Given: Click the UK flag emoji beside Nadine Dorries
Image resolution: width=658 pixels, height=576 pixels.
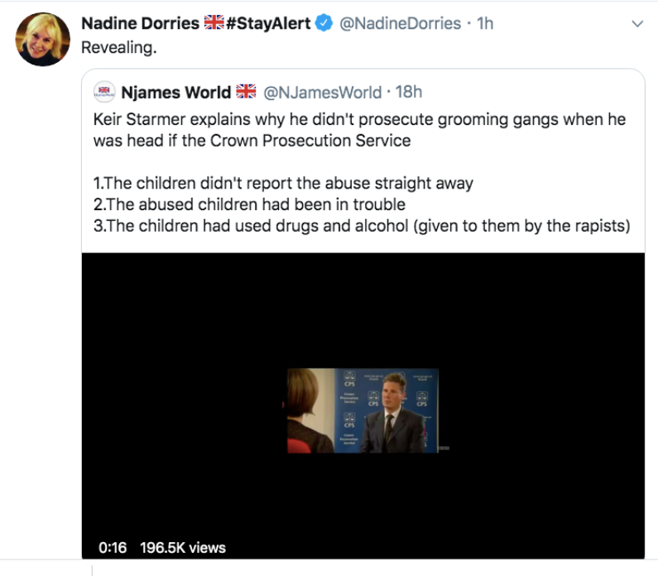Looking at the screenshot, I should [x=214, y=24].
